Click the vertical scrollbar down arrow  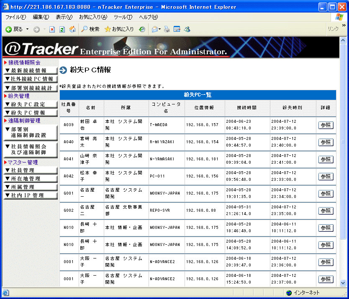(343, 283)
